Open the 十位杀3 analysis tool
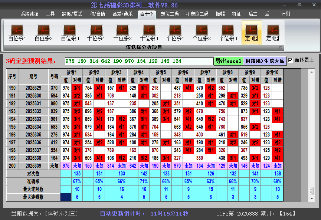321x220 pixels. tap(148, 32)
